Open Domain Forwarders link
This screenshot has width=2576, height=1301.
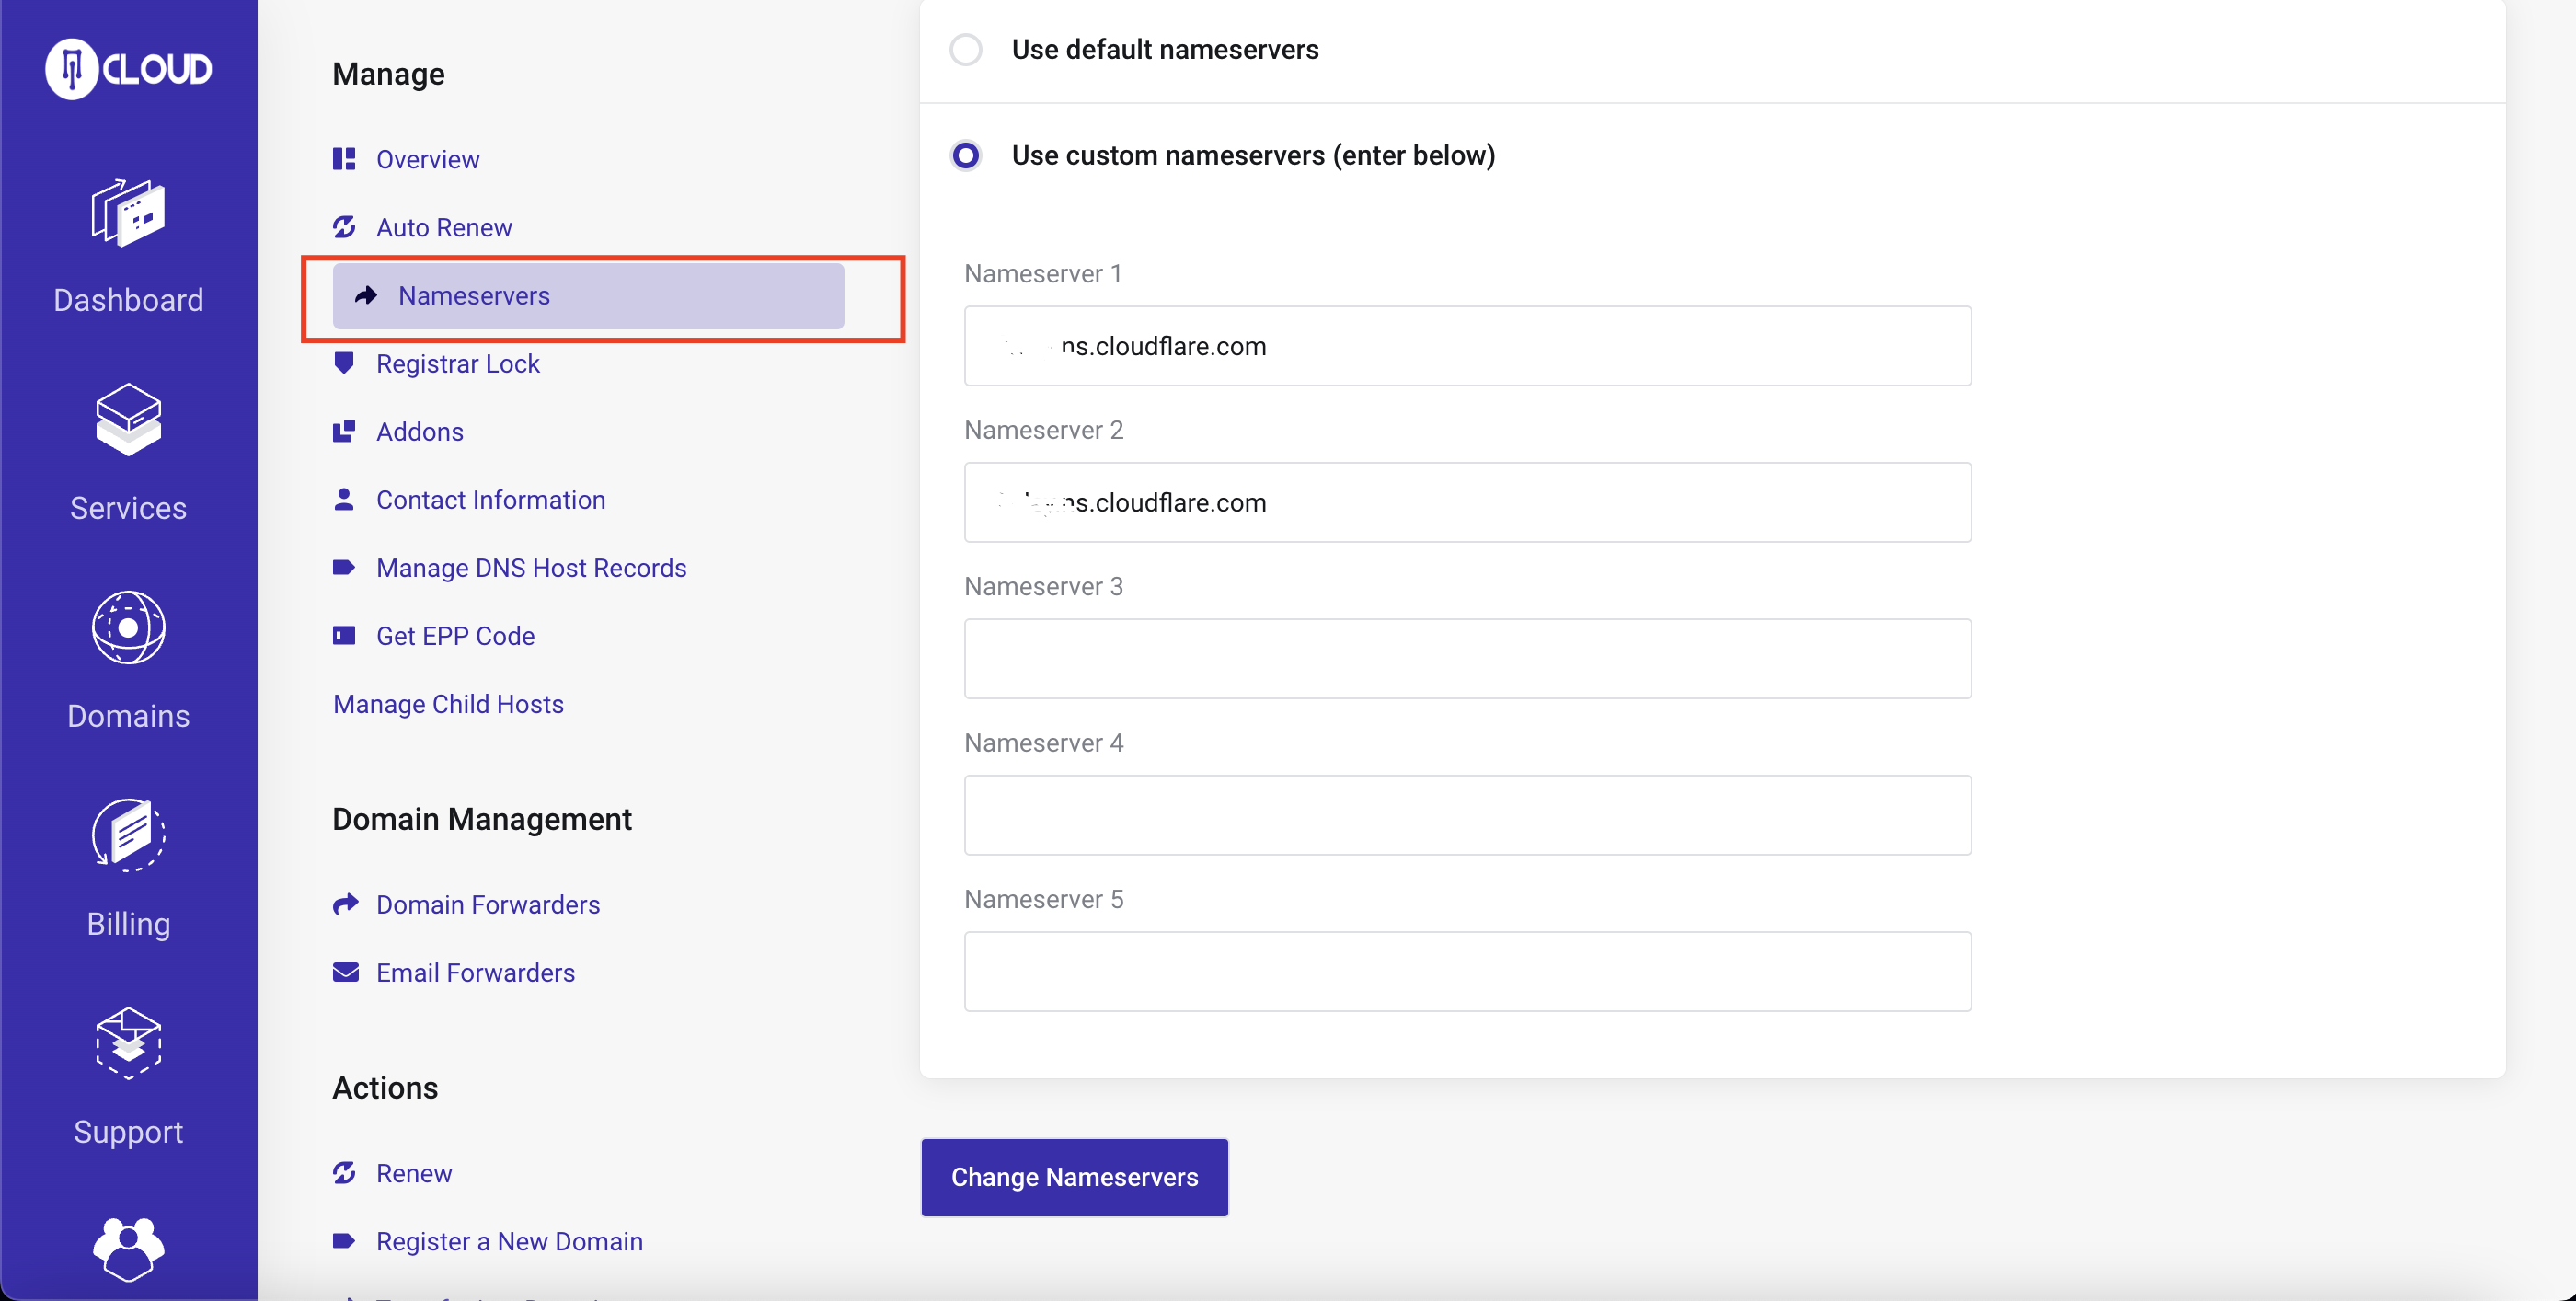tap(487, 904)
